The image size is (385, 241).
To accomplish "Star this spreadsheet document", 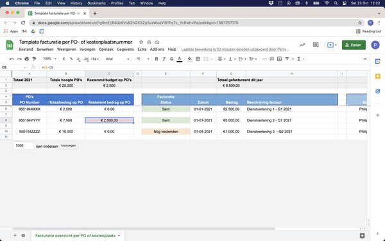I will click(141, 42).
